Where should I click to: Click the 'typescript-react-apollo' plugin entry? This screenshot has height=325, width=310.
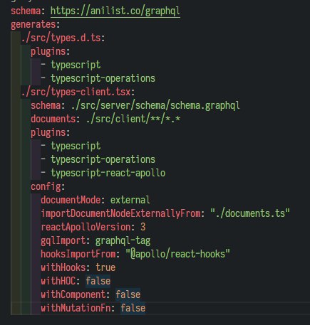pyautogui.click(x=108, y=173)
